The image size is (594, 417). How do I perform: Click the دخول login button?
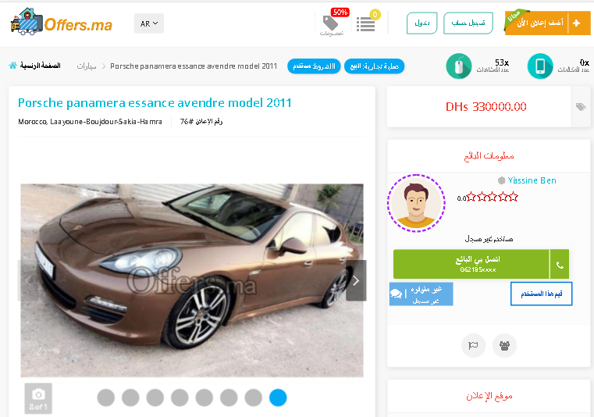(x=422, y=23)
